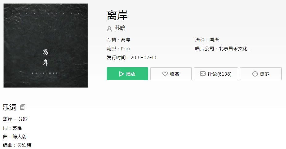The height and width of the screenshot is (149, 286).
Task: Open artist page for 苏晗 under title
Action: 120,28
